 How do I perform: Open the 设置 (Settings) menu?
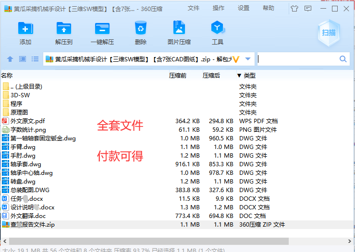coord(244,8)
